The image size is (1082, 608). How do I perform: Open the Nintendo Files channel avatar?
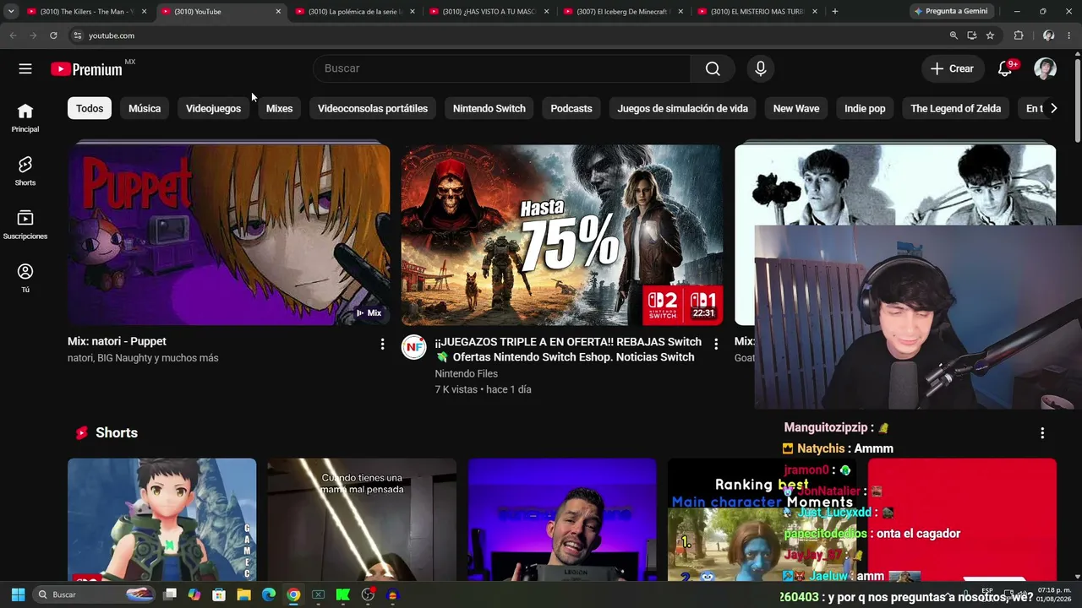click(413, 347)
